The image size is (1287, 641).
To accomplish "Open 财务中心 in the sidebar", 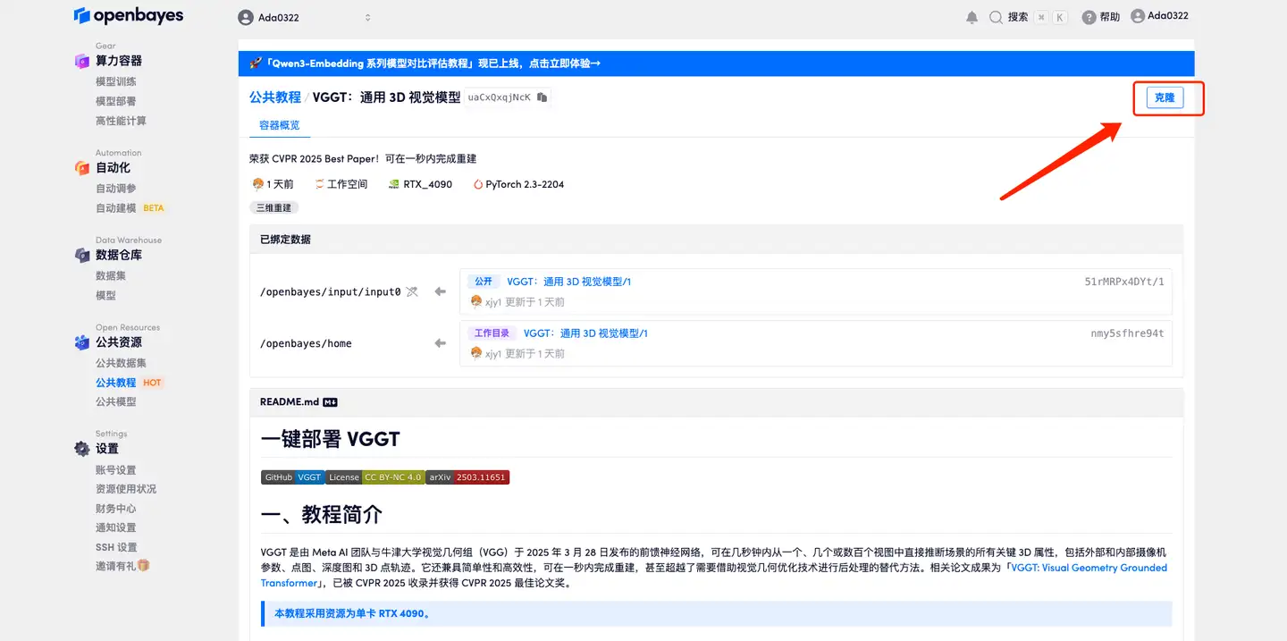I will (x=116, y=509).
